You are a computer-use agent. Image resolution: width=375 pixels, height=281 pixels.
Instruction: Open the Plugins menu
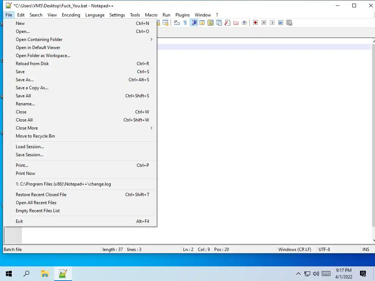182,15
